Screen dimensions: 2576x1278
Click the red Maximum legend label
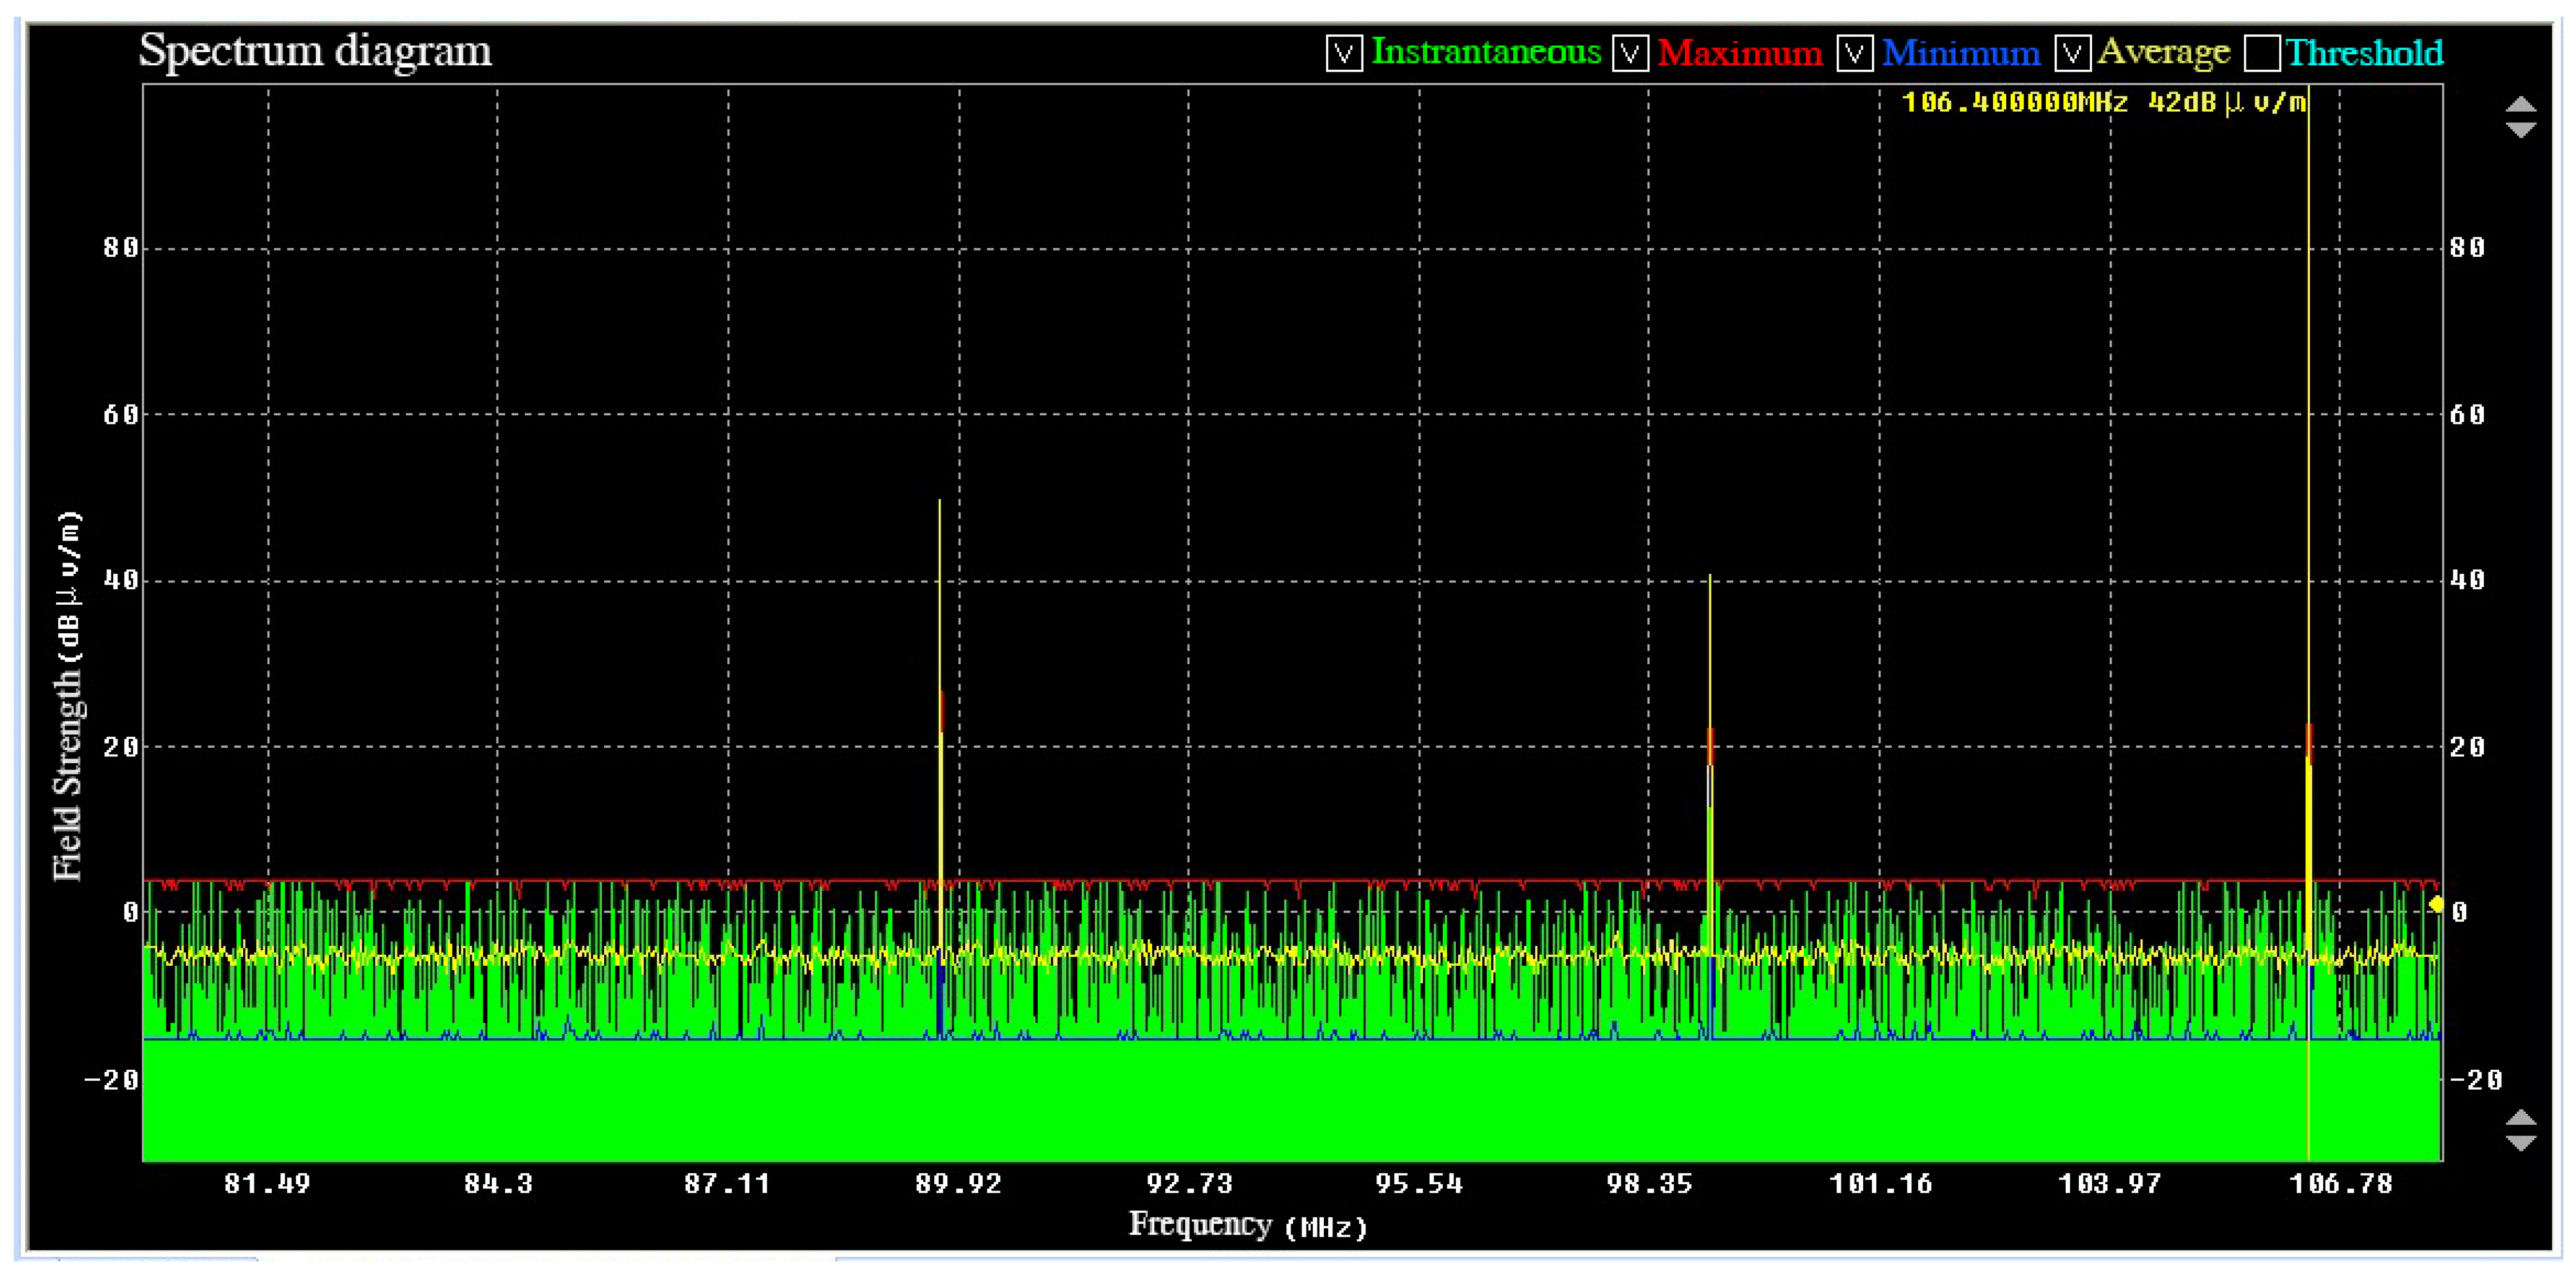click(1740, 53)
